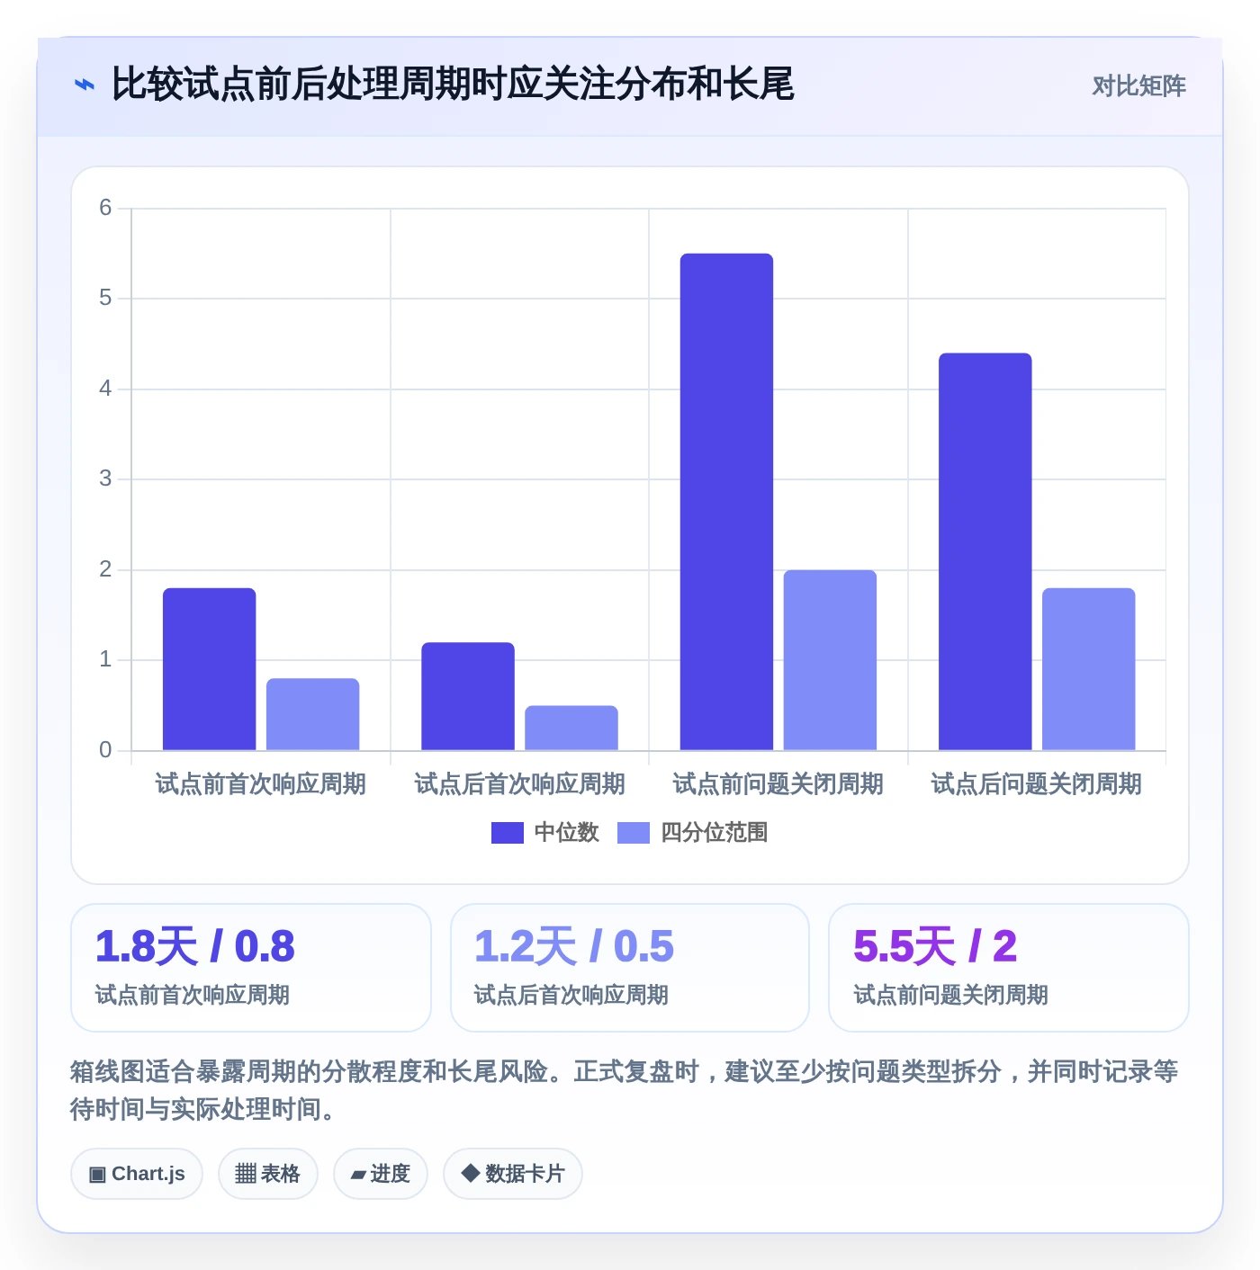Click the diamond icon on 数据卡片 chip
Image resolution: width=1260 pixels, height=1270 pixels.
(470, 1173)
